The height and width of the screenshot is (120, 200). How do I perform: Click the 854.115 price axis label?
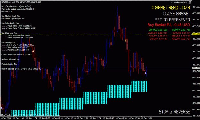[196, 7]
